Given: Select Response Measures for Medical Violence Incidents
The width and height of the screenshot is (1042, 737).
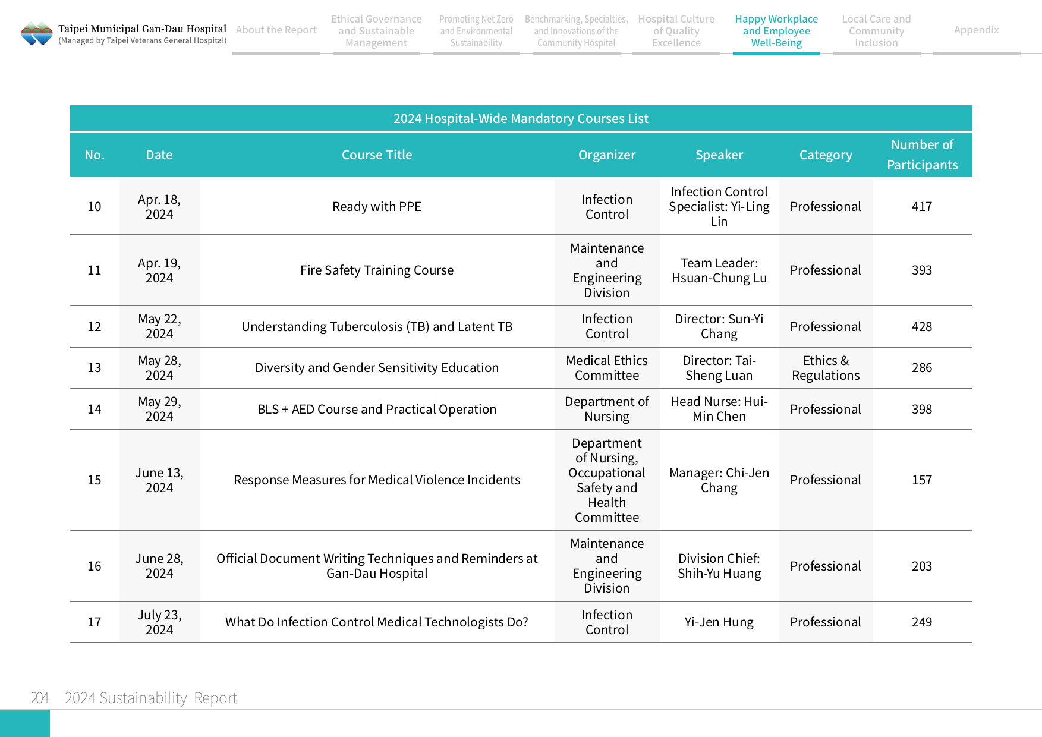Looking at the screenshot, I should tap(377, 480).
